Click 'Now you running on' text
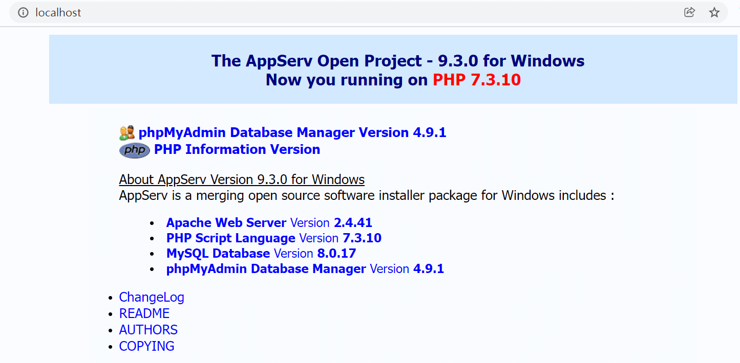 [347, 80]
